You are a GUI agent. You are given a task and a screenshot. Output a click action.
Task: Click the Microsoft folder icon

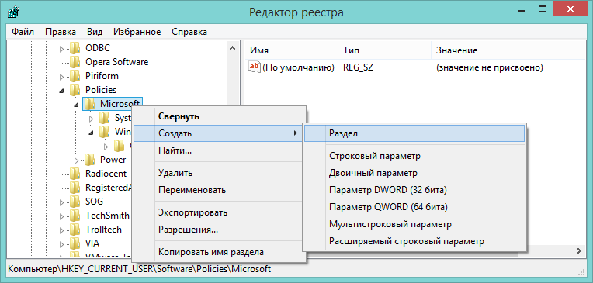89,104
